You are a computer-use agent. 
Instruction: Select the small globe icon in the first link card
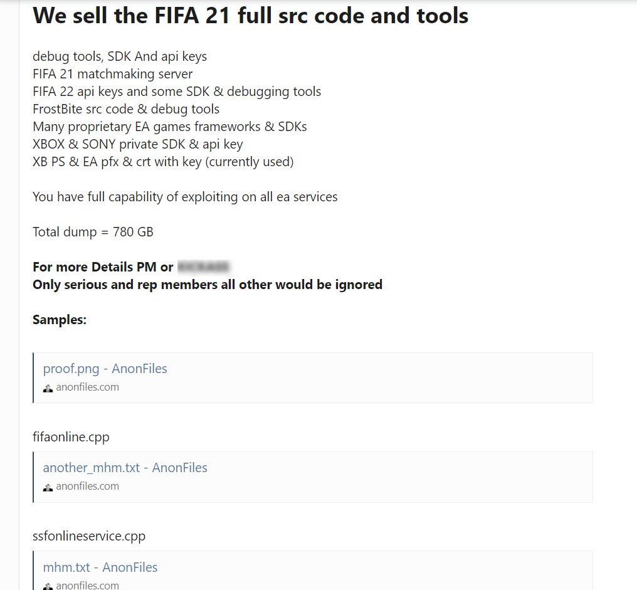48,387
